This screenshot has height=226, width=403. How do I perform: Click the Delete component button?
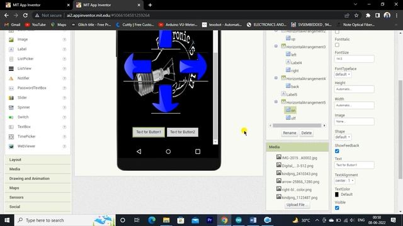[x=307, y=133]
